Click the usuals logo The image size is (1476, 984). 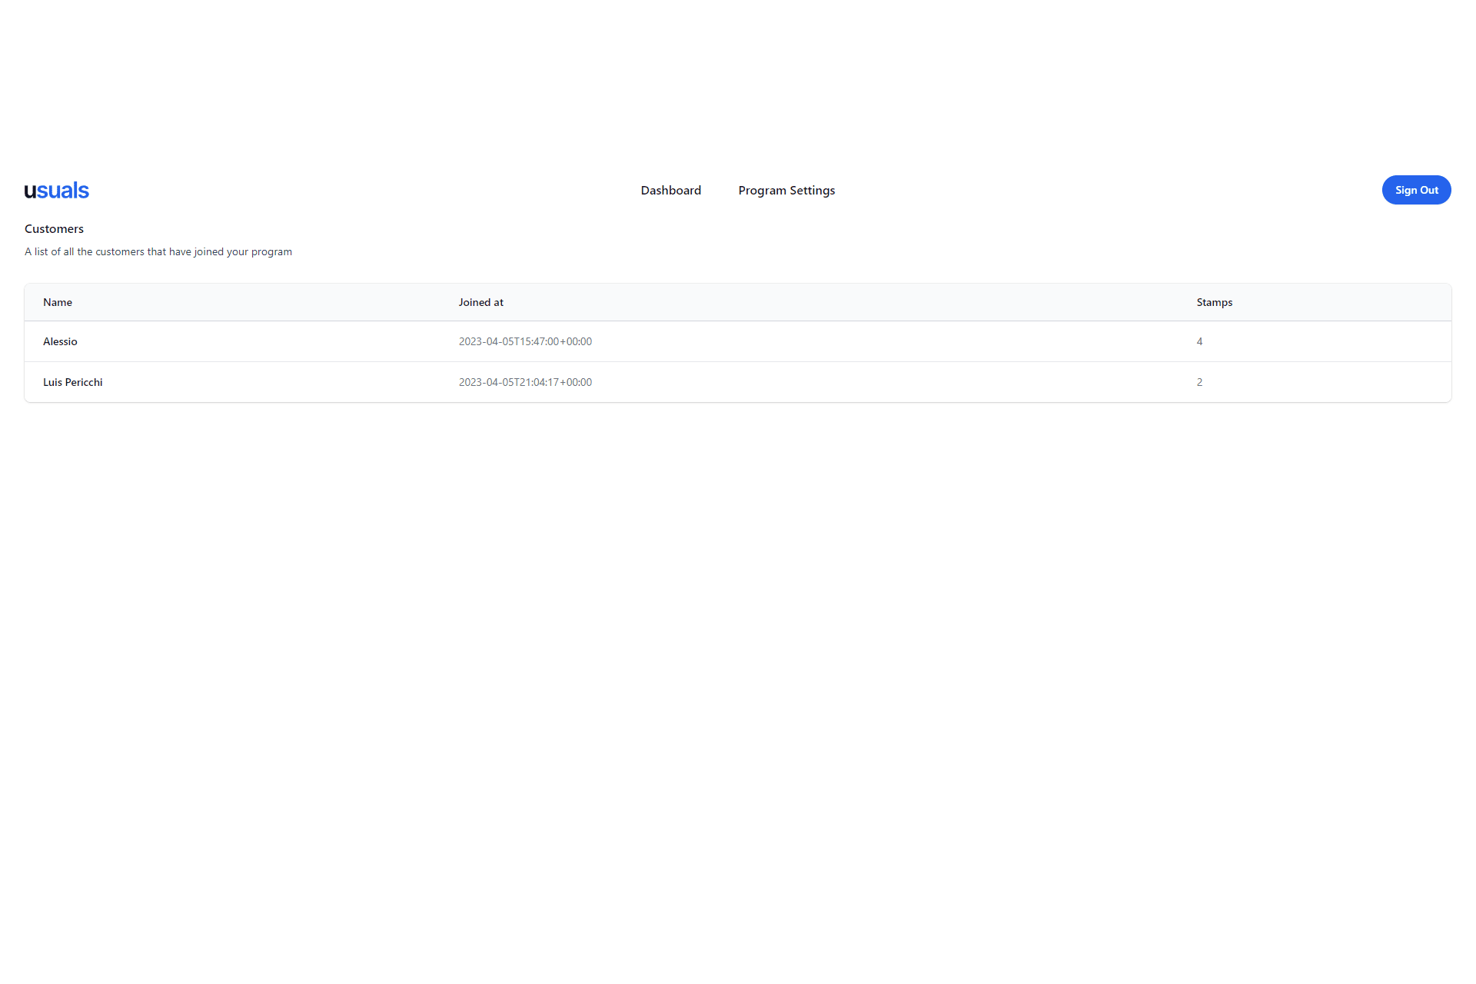pos(56,191)
